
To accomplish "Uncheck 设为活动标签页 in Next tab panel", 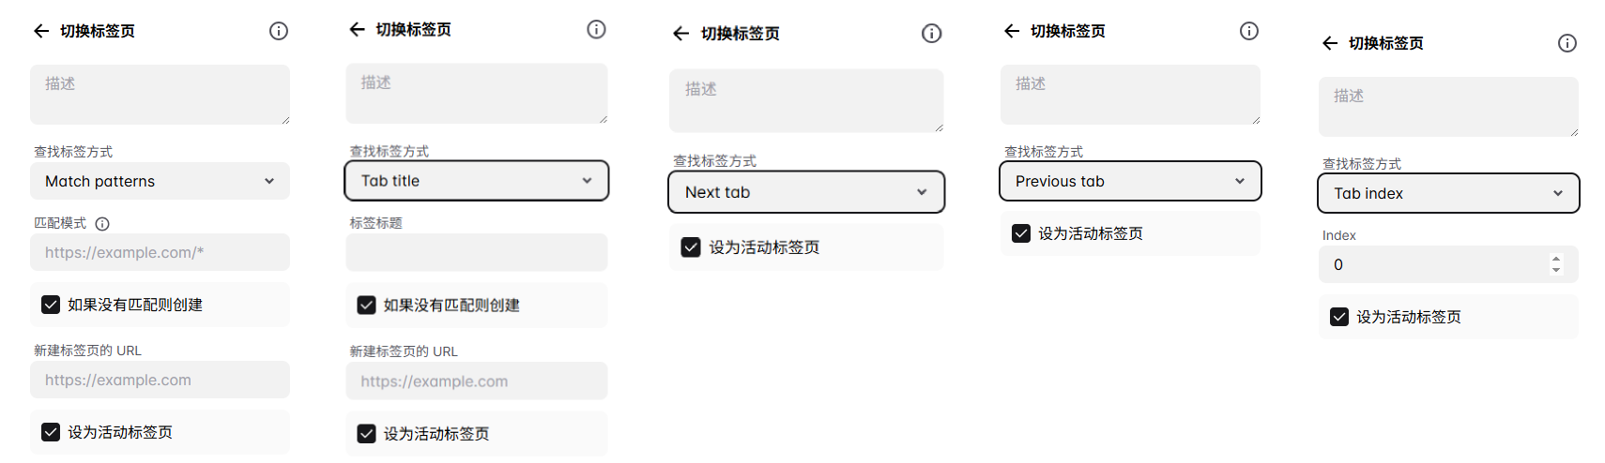I will pos(691,247).
